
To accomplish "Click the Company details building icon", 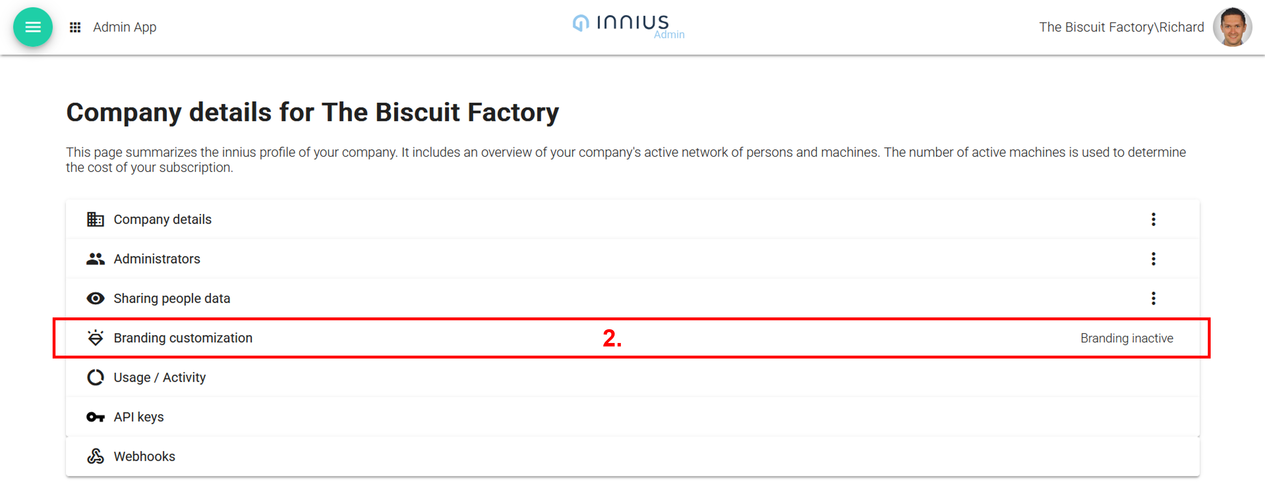I will click(x=95, y=219).
